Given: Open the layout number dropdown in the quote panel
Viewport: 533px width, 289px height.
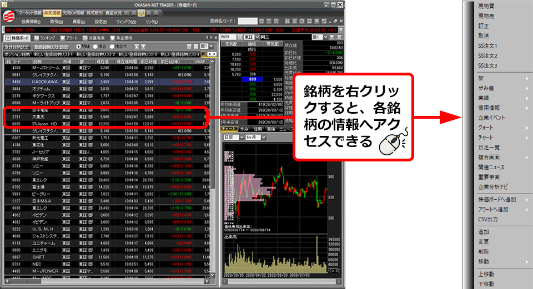Looking at the screenshot, I should 325,37.
